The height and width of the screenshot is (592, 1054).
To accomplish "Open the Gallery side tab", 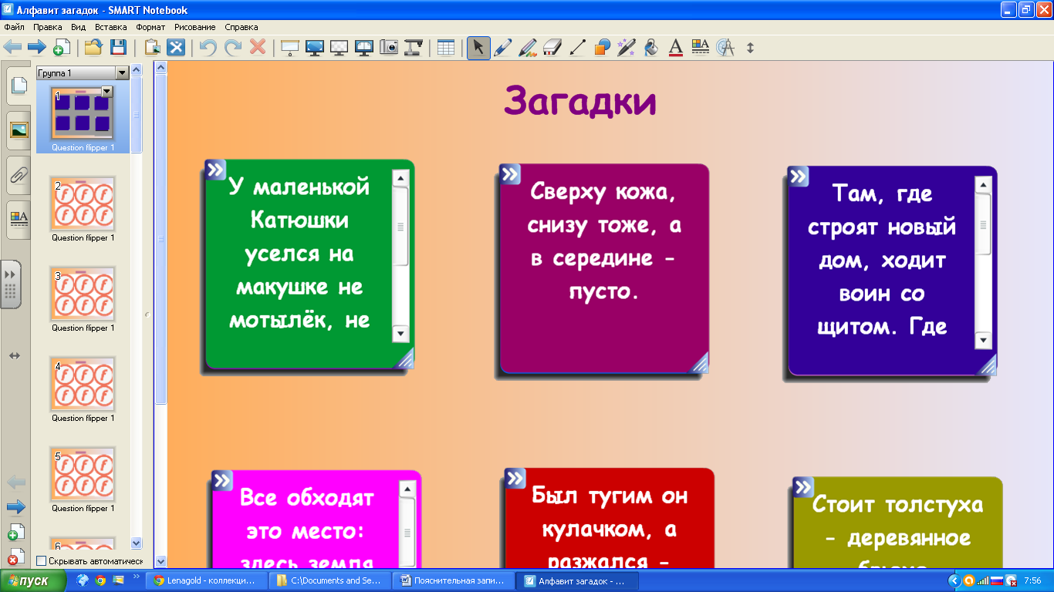I will click(18, 129).
